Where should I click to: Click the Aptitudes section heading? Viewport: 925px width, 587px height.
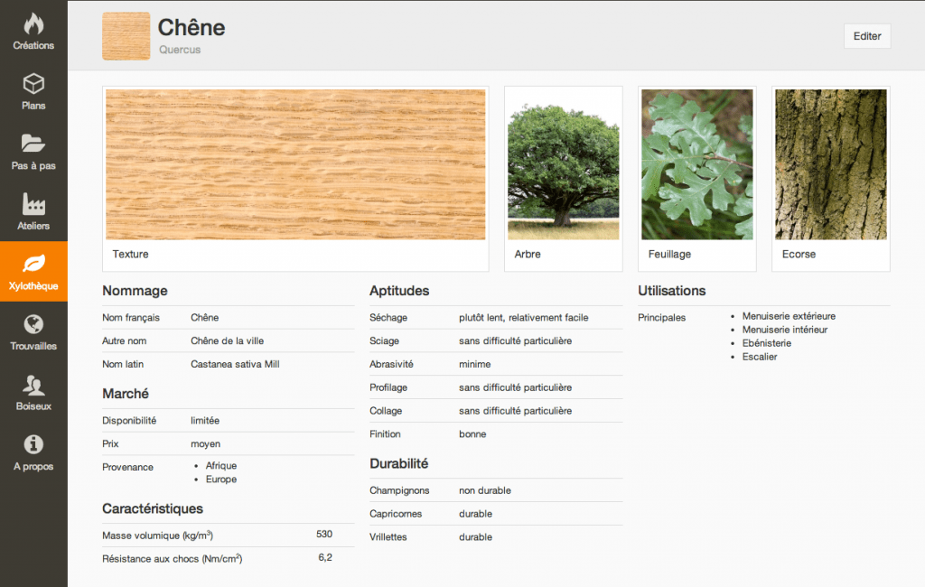click(399, 291)
